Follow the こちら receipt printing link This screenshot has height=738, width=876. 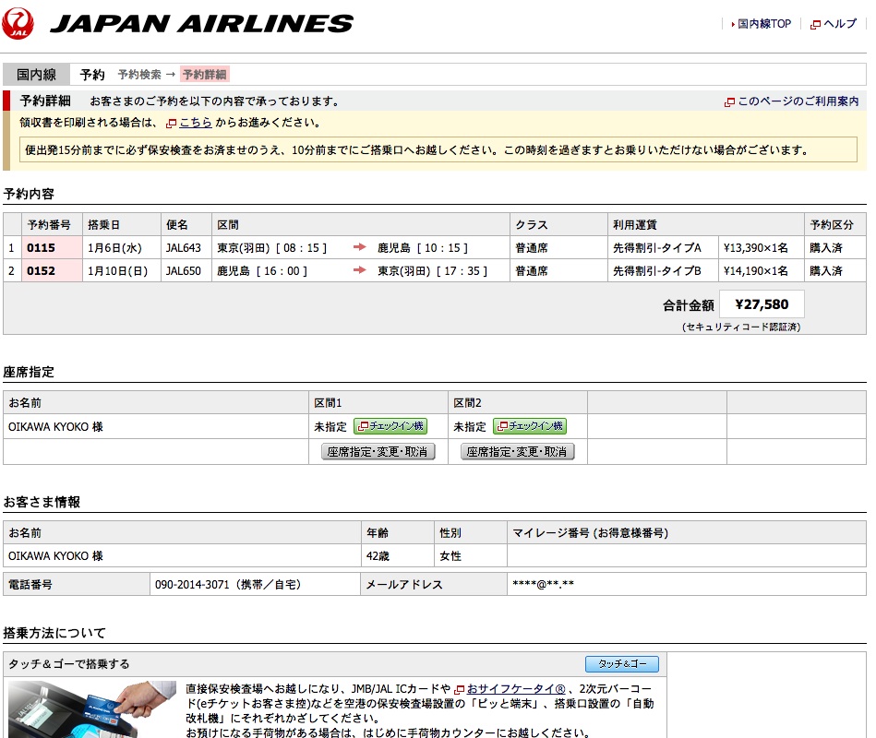click(196, 123)
